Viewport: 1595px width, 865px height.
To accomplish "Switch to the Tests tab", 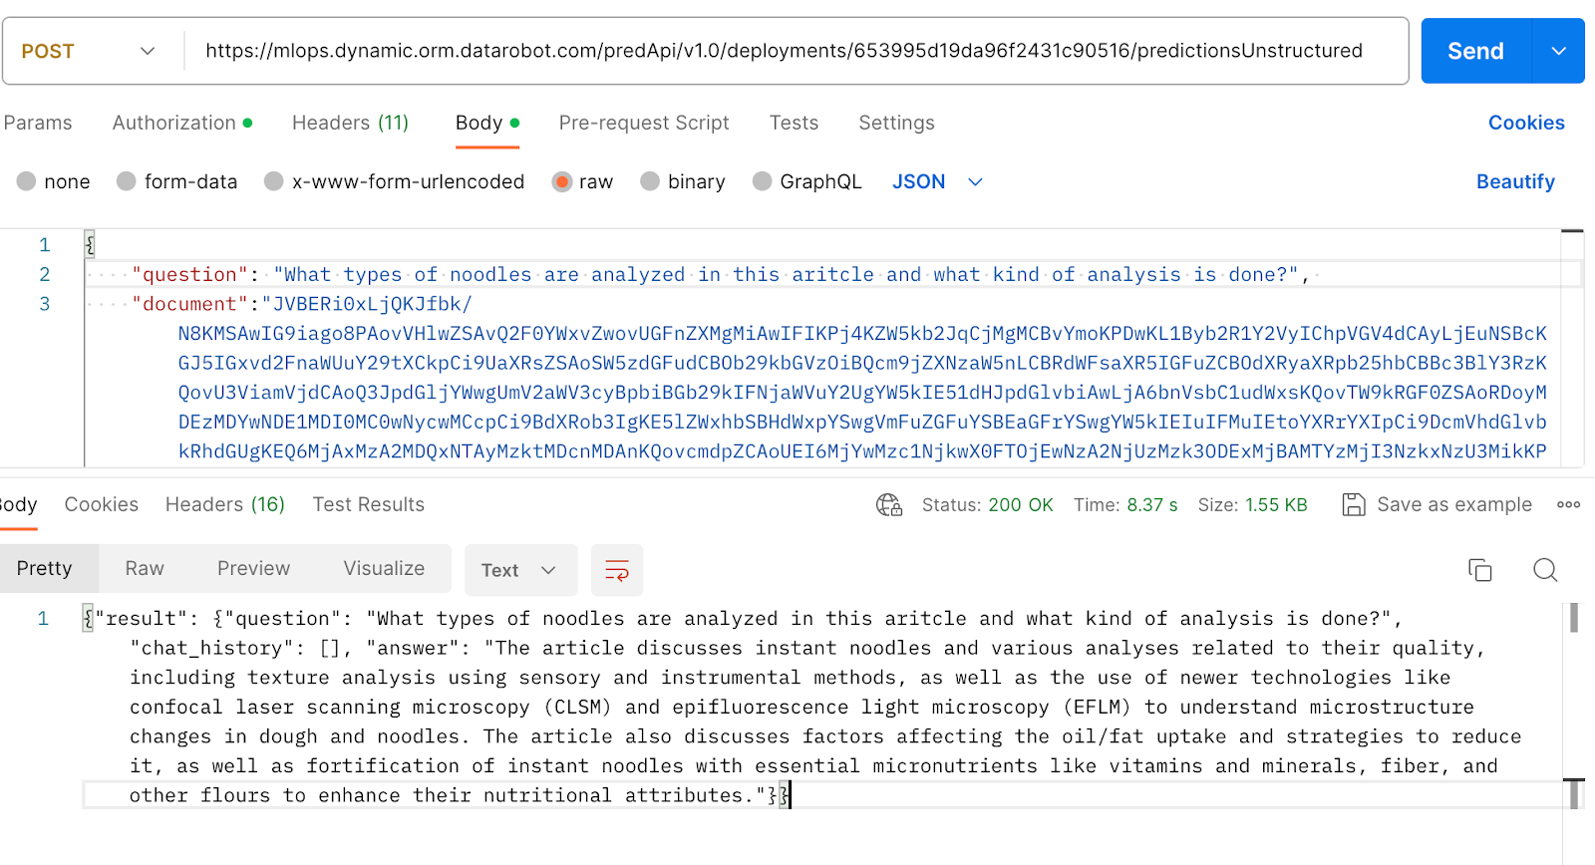I will point(793,123).
